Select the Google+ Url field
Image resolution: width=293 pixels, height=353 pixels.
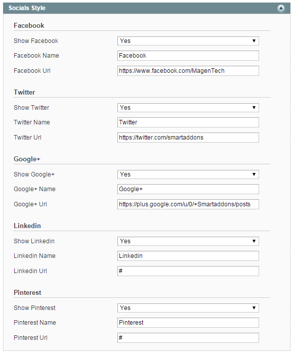coord(188,204)
